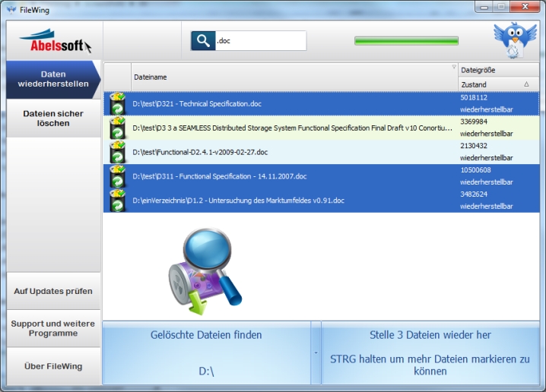Click the magnifying glass search icon
Screen dimensions: 546x392
click(203, 41)
